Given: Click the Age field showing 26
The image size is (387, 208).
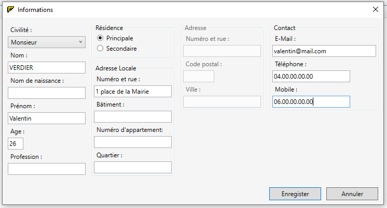Looking at the screenshot, I should click(x=16, y=144).
